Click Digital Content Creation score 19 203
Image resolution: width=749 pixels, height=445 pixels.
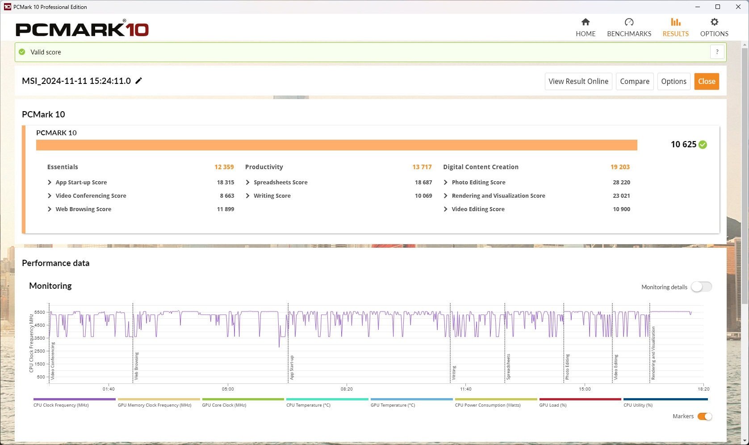pos(620,167)
